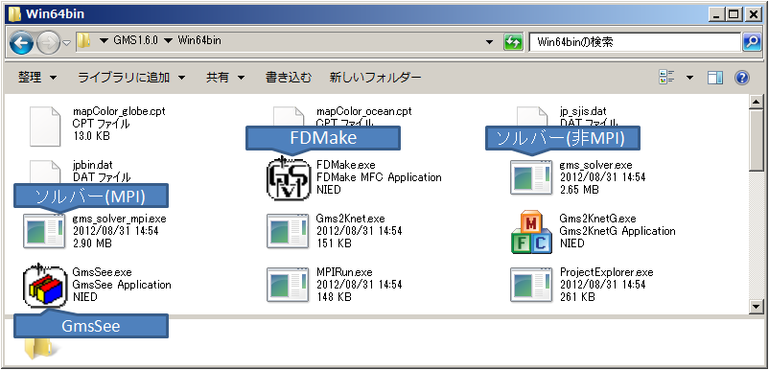This screenshot has width=769, height=370.
Task: Select file name MPIRun.exe
Action: [x=344, y=272]
